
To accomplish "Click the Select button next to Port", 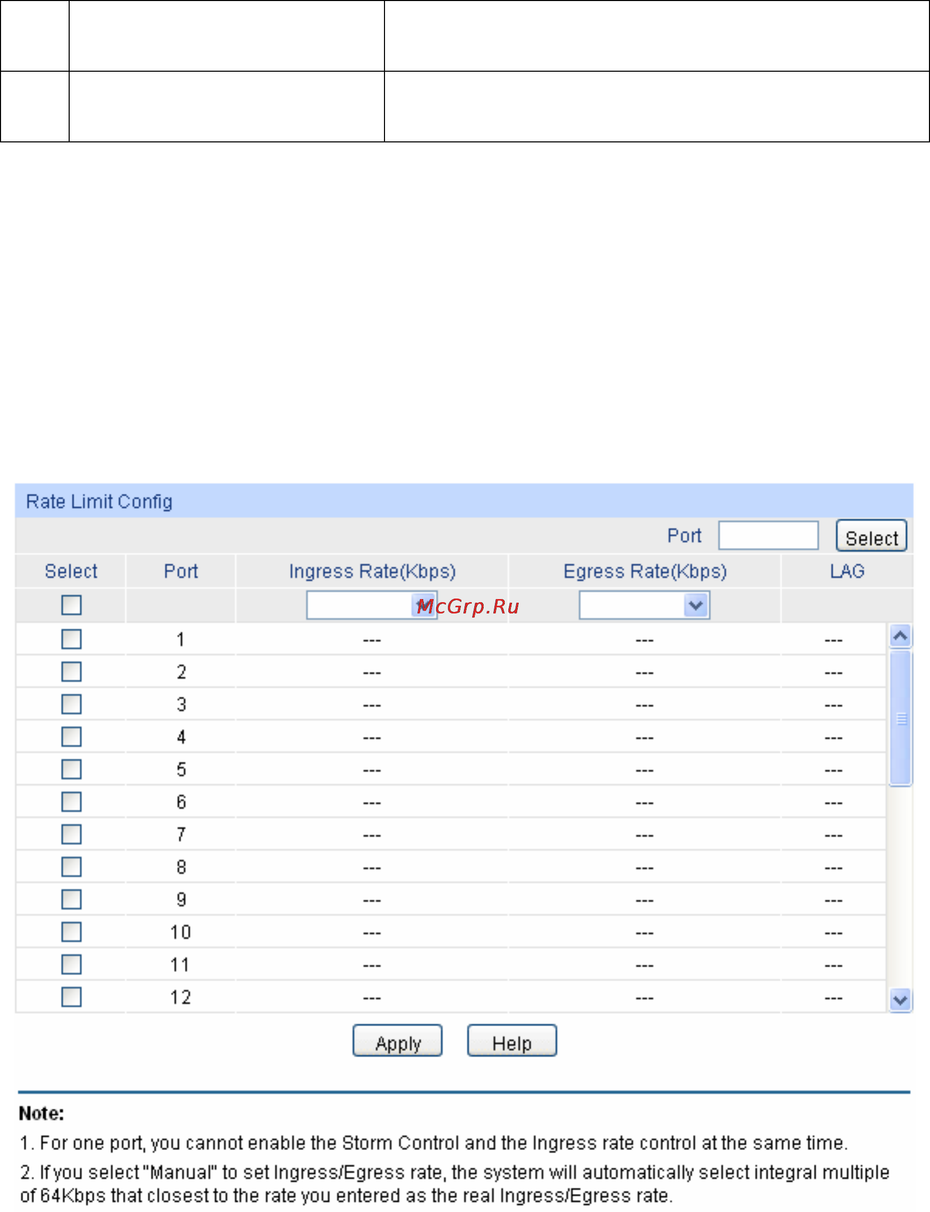I will tap(871, 535).
